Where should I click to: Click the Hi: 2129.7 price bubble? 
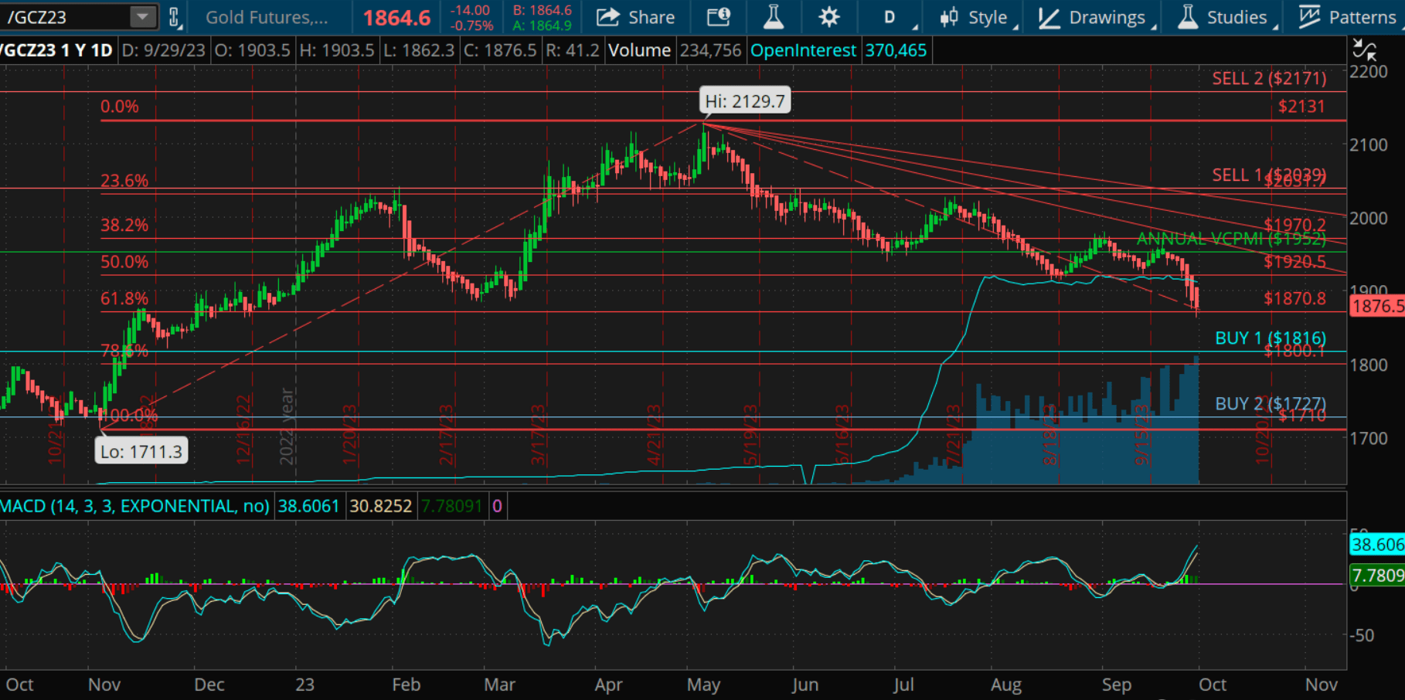(744, 101)
